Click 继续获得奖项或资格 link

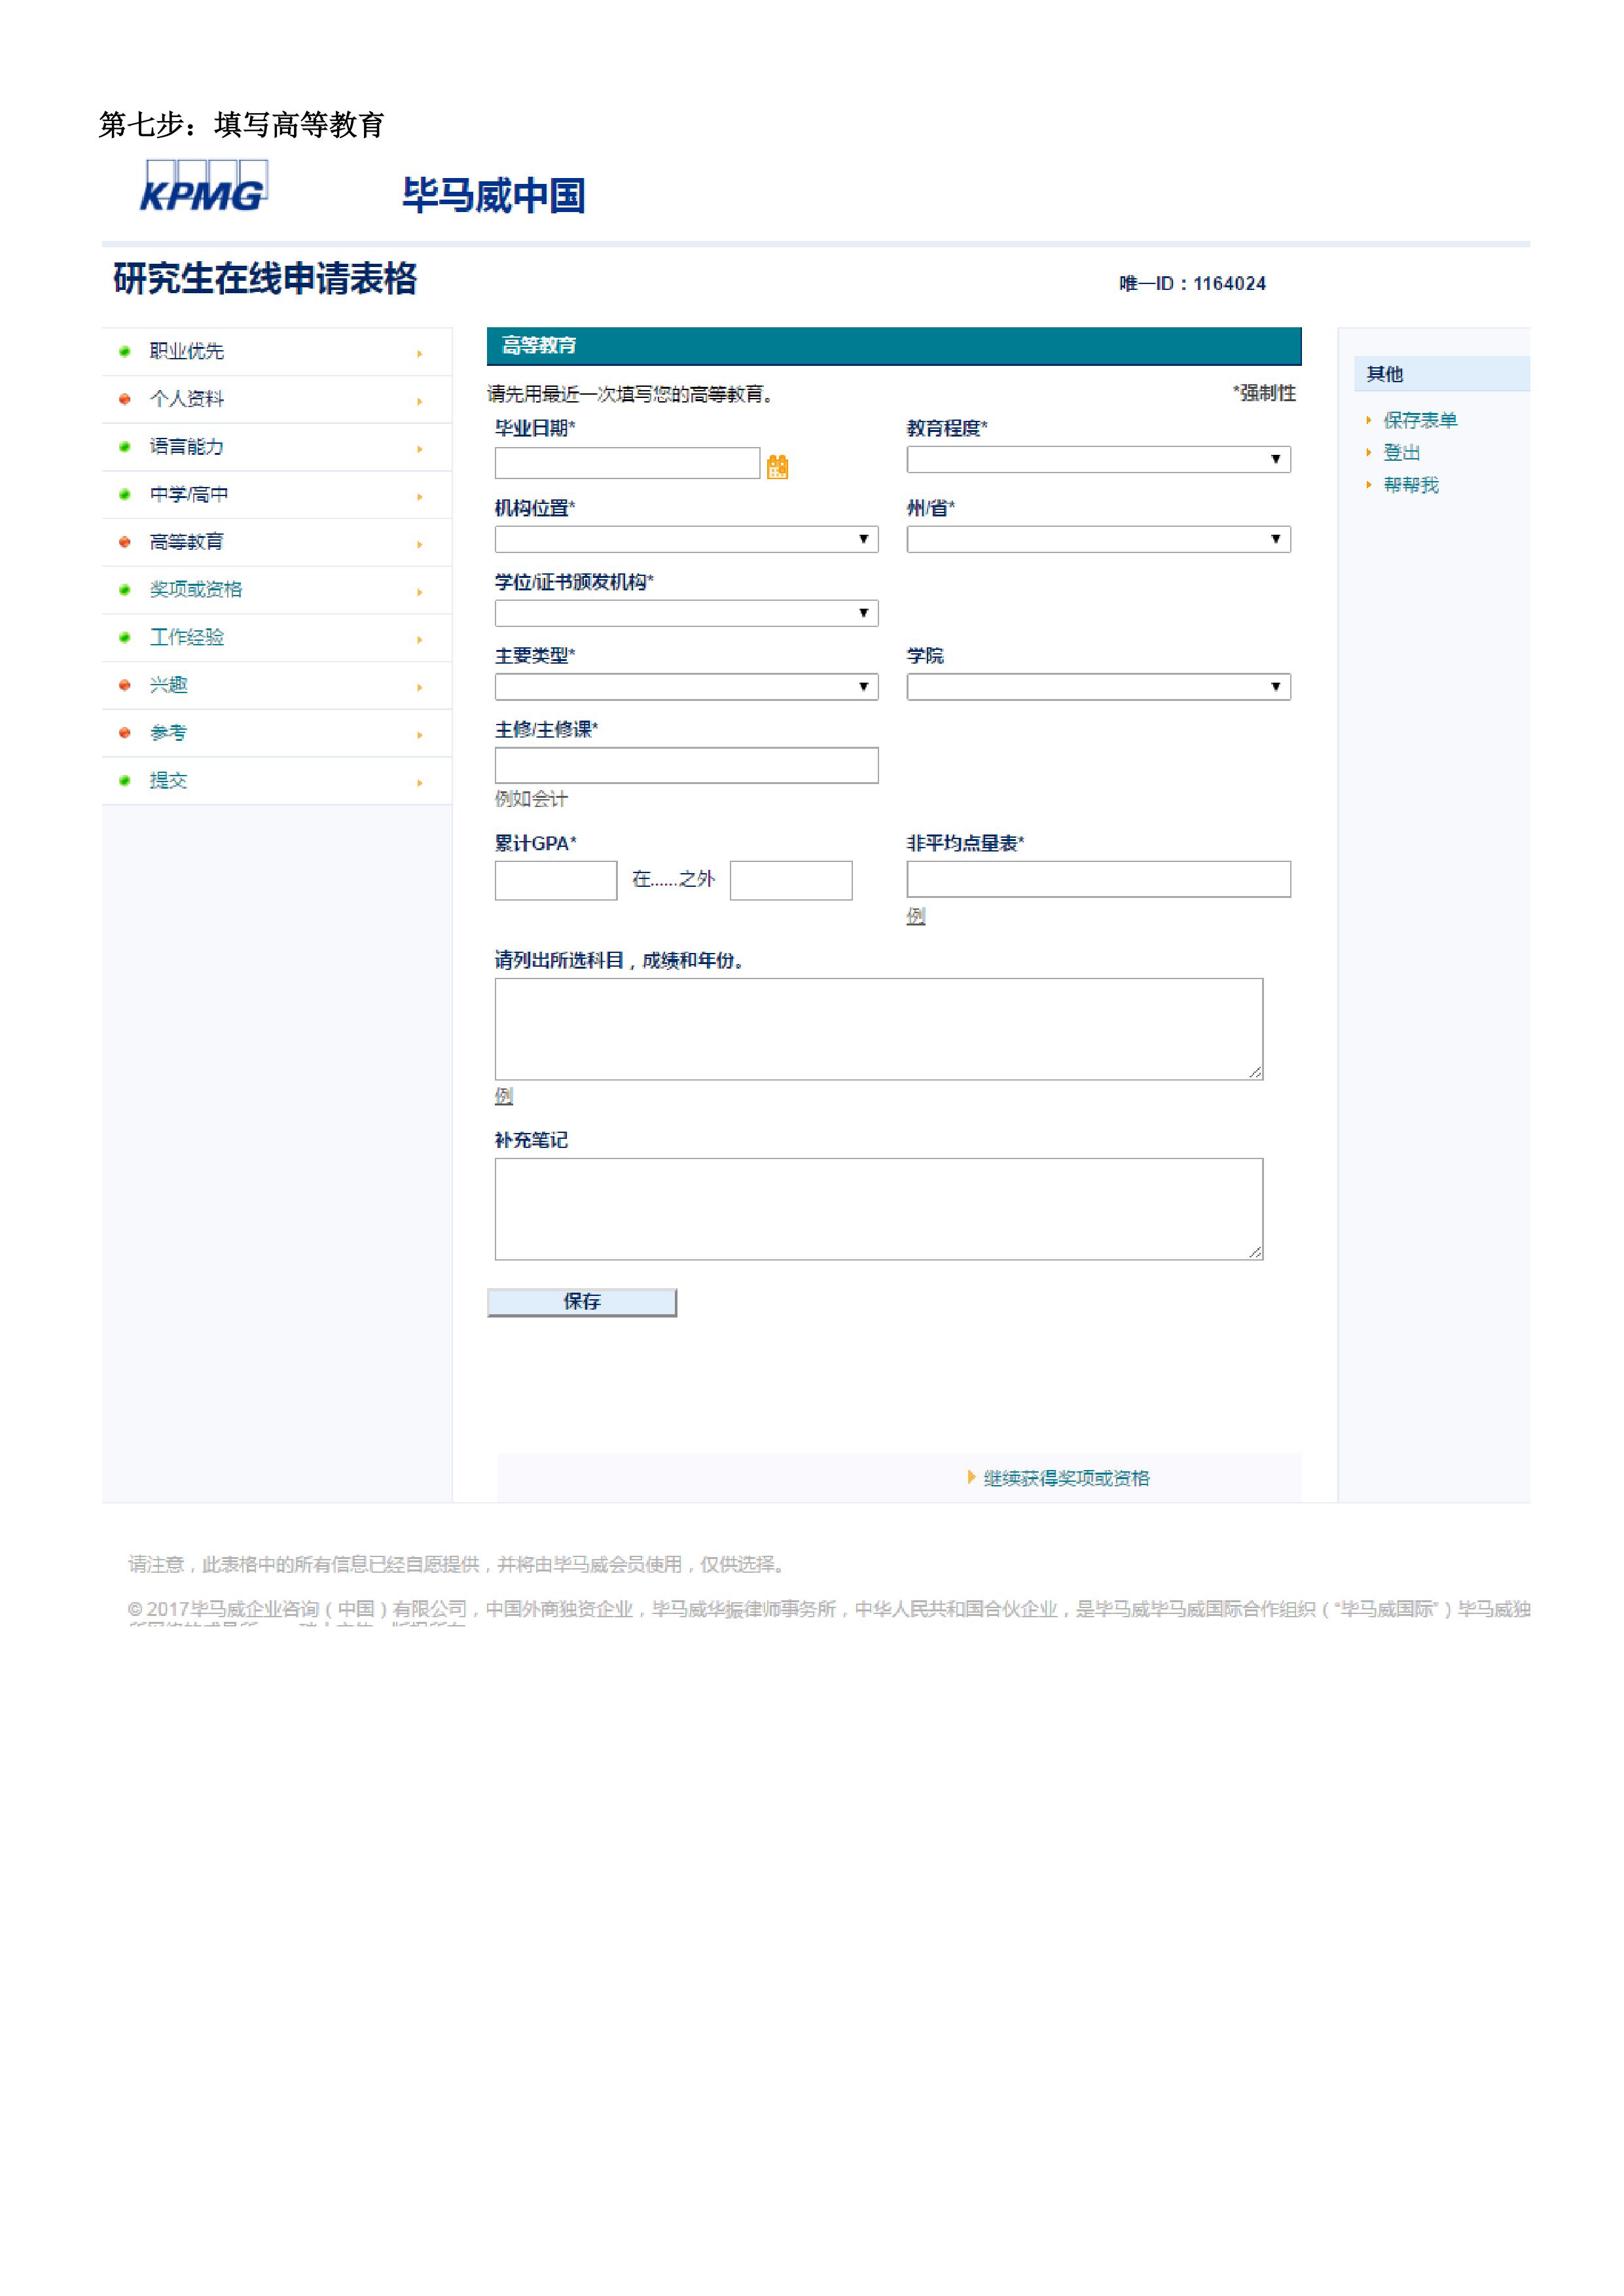point(1065,1478)
